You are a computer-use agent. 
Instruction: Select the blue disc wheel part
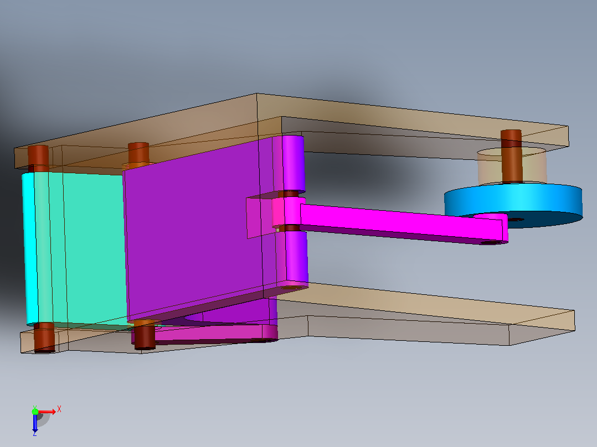tap(513, 205)
